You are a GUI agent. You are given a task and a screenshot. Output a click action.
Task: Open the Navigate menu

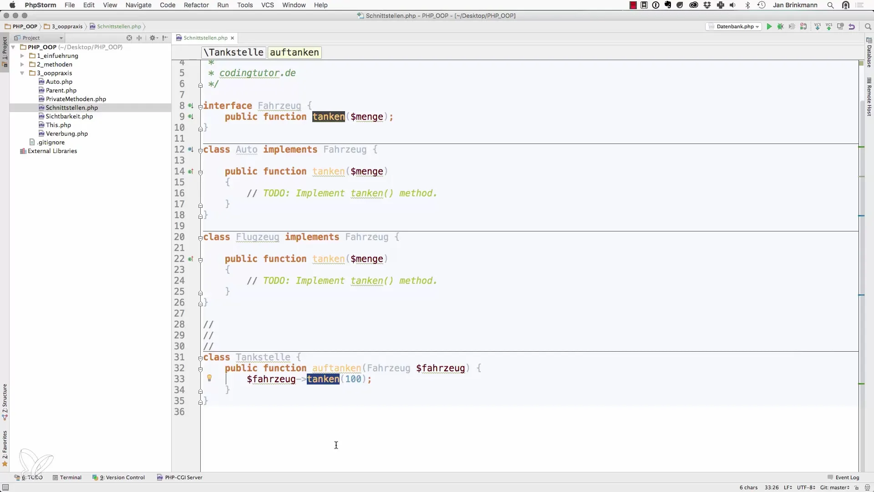(138, 5)
